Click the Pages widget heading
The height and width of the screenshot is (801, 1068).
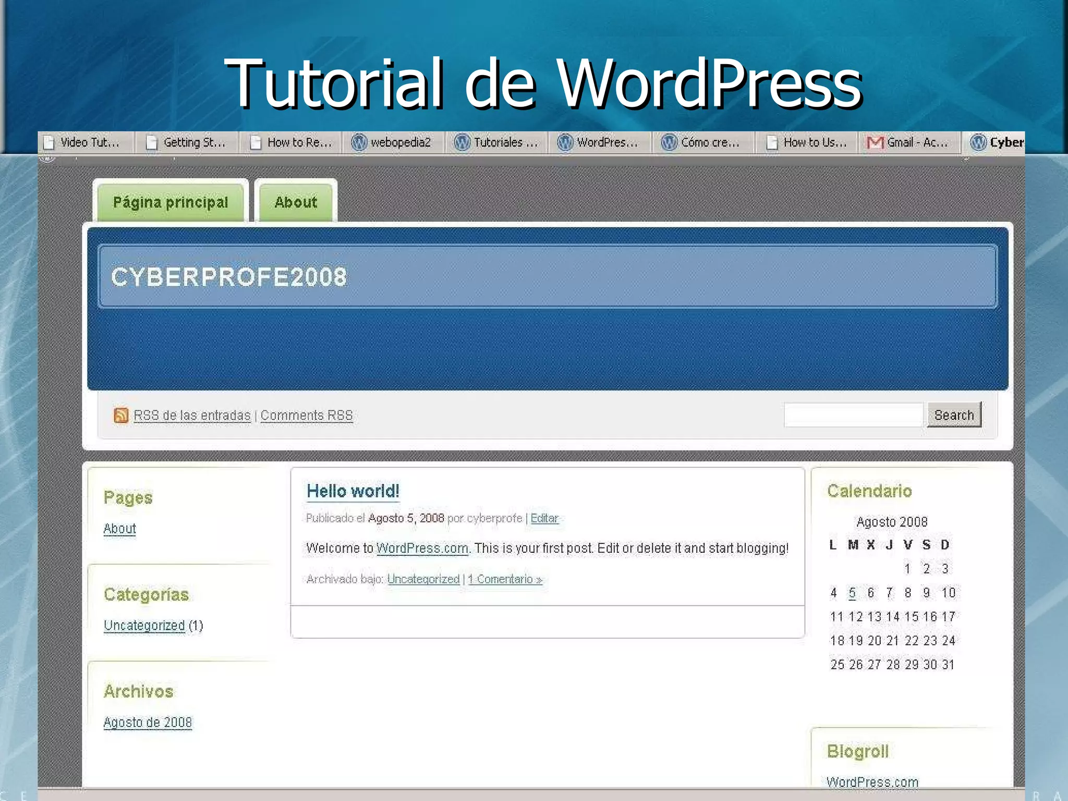[128, 498]
